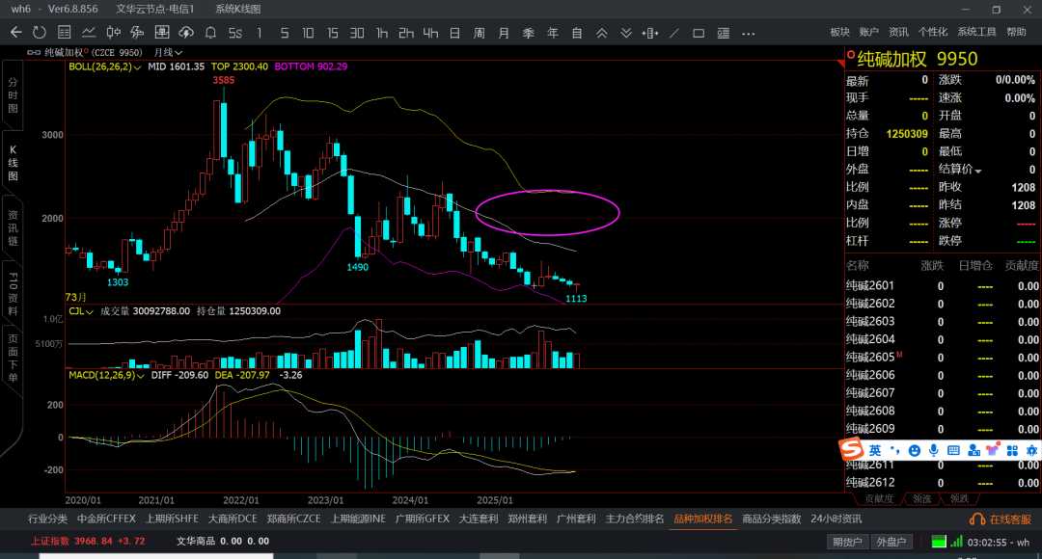Image resolution: width=1042 pixels, height=559 pixels.
Task: Open the more options ellipsis icon
Action: pos(749,33)
